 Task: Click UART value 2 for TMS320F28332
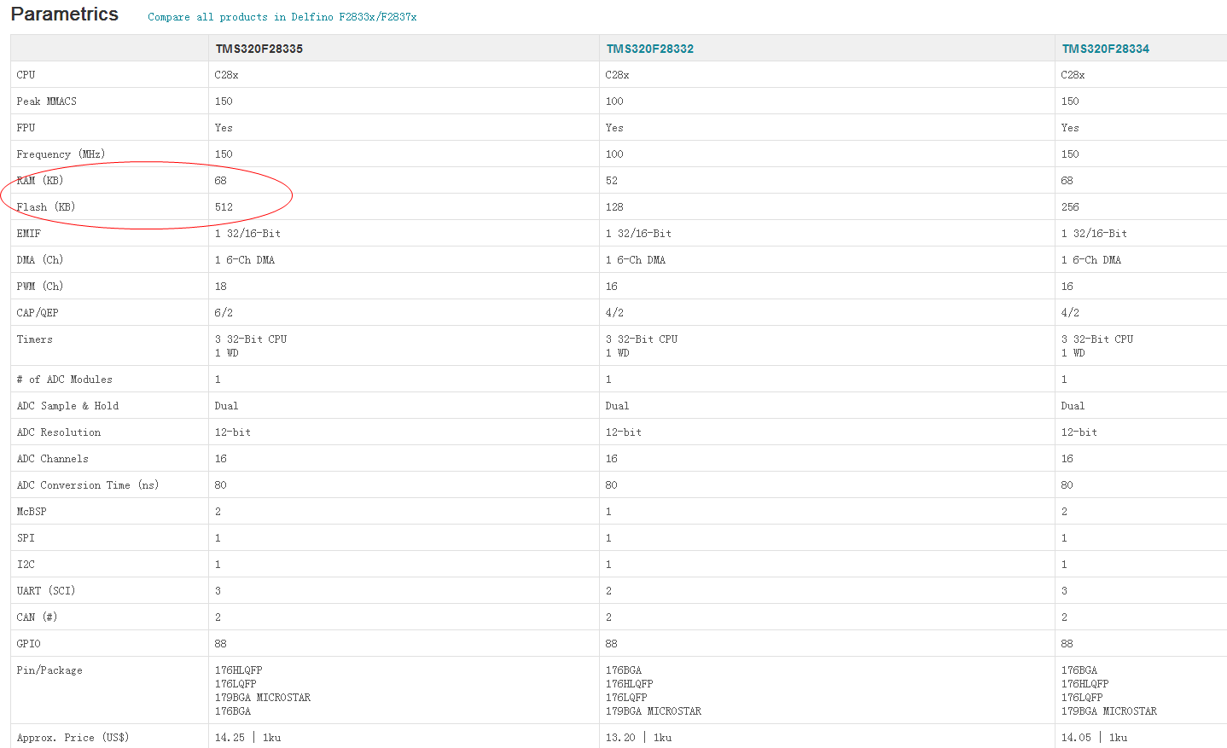608,591
